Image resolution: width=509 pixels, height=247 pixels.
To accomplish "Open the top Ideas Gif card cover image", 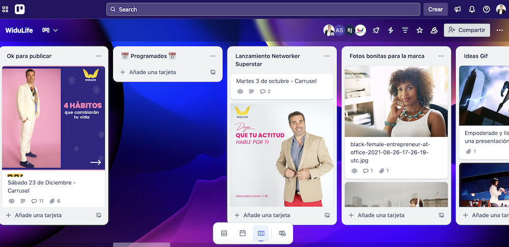I will coord(484,96).
